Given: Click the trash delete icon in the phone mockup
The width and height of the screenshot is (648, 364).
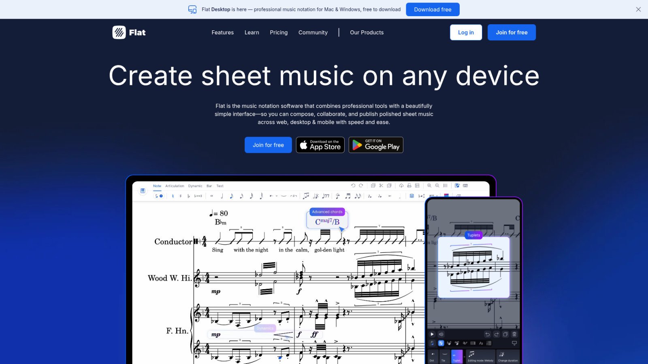Looking at the screenshot, I should click(x=514, y=334).
